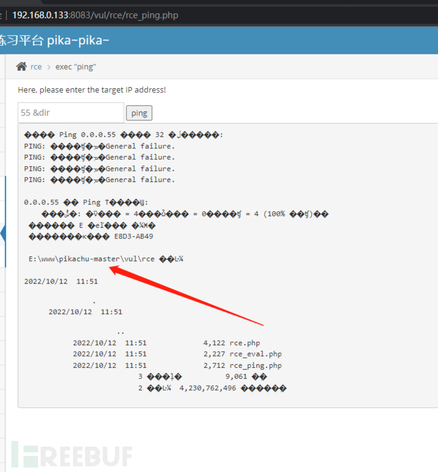Click the 'Here, please enter the target IP address!' text
438x472 pixels.
[x=92, y=89]
